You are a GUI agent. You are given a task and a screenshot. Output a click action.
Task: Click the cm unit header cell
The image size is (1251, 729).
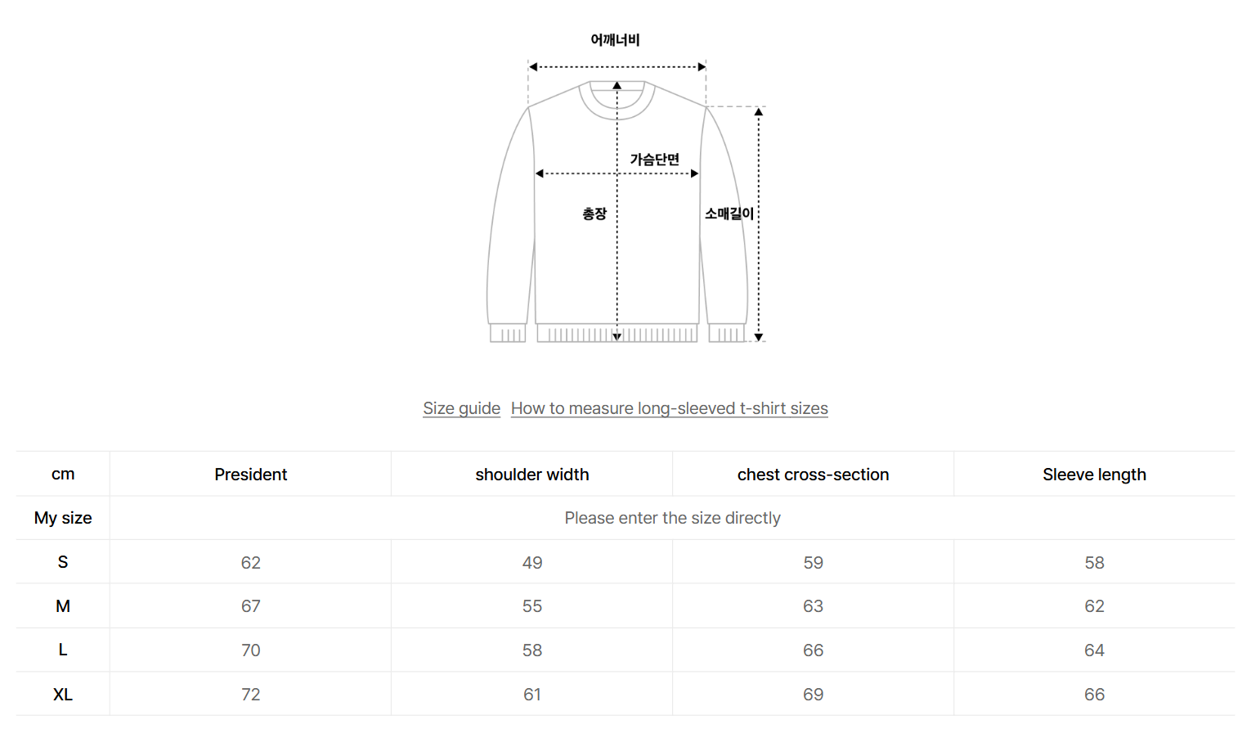click(x=63, y=475)
